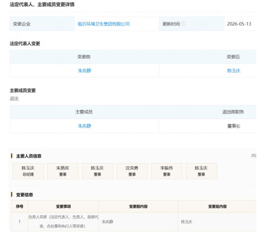The height and width of the screenshot is (237, 266).
Task: Open 陈玉庆 link under 变更后 column
Action: pos(234,71)
